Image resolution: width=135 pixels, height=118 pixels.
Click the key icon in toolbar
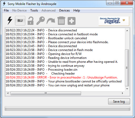click(x=41, y=21)
